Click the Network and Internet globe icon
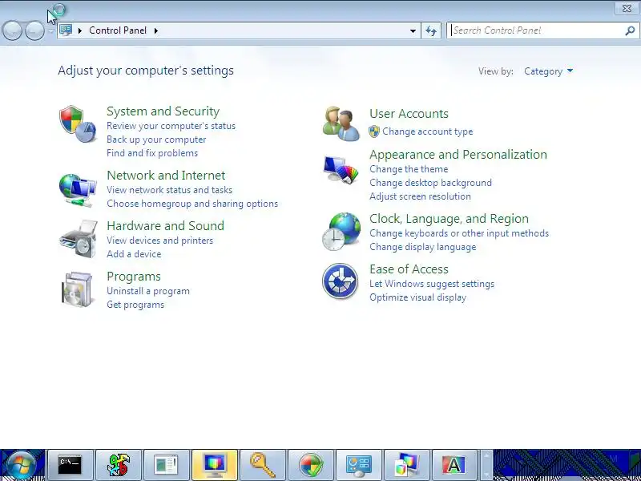641x481 pixels. pos(78,190)
